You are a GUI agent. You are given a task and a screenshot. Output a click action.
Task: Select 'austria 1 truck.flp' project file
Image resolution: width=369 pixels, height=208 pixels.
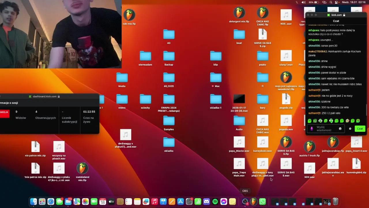click(309, 149)
